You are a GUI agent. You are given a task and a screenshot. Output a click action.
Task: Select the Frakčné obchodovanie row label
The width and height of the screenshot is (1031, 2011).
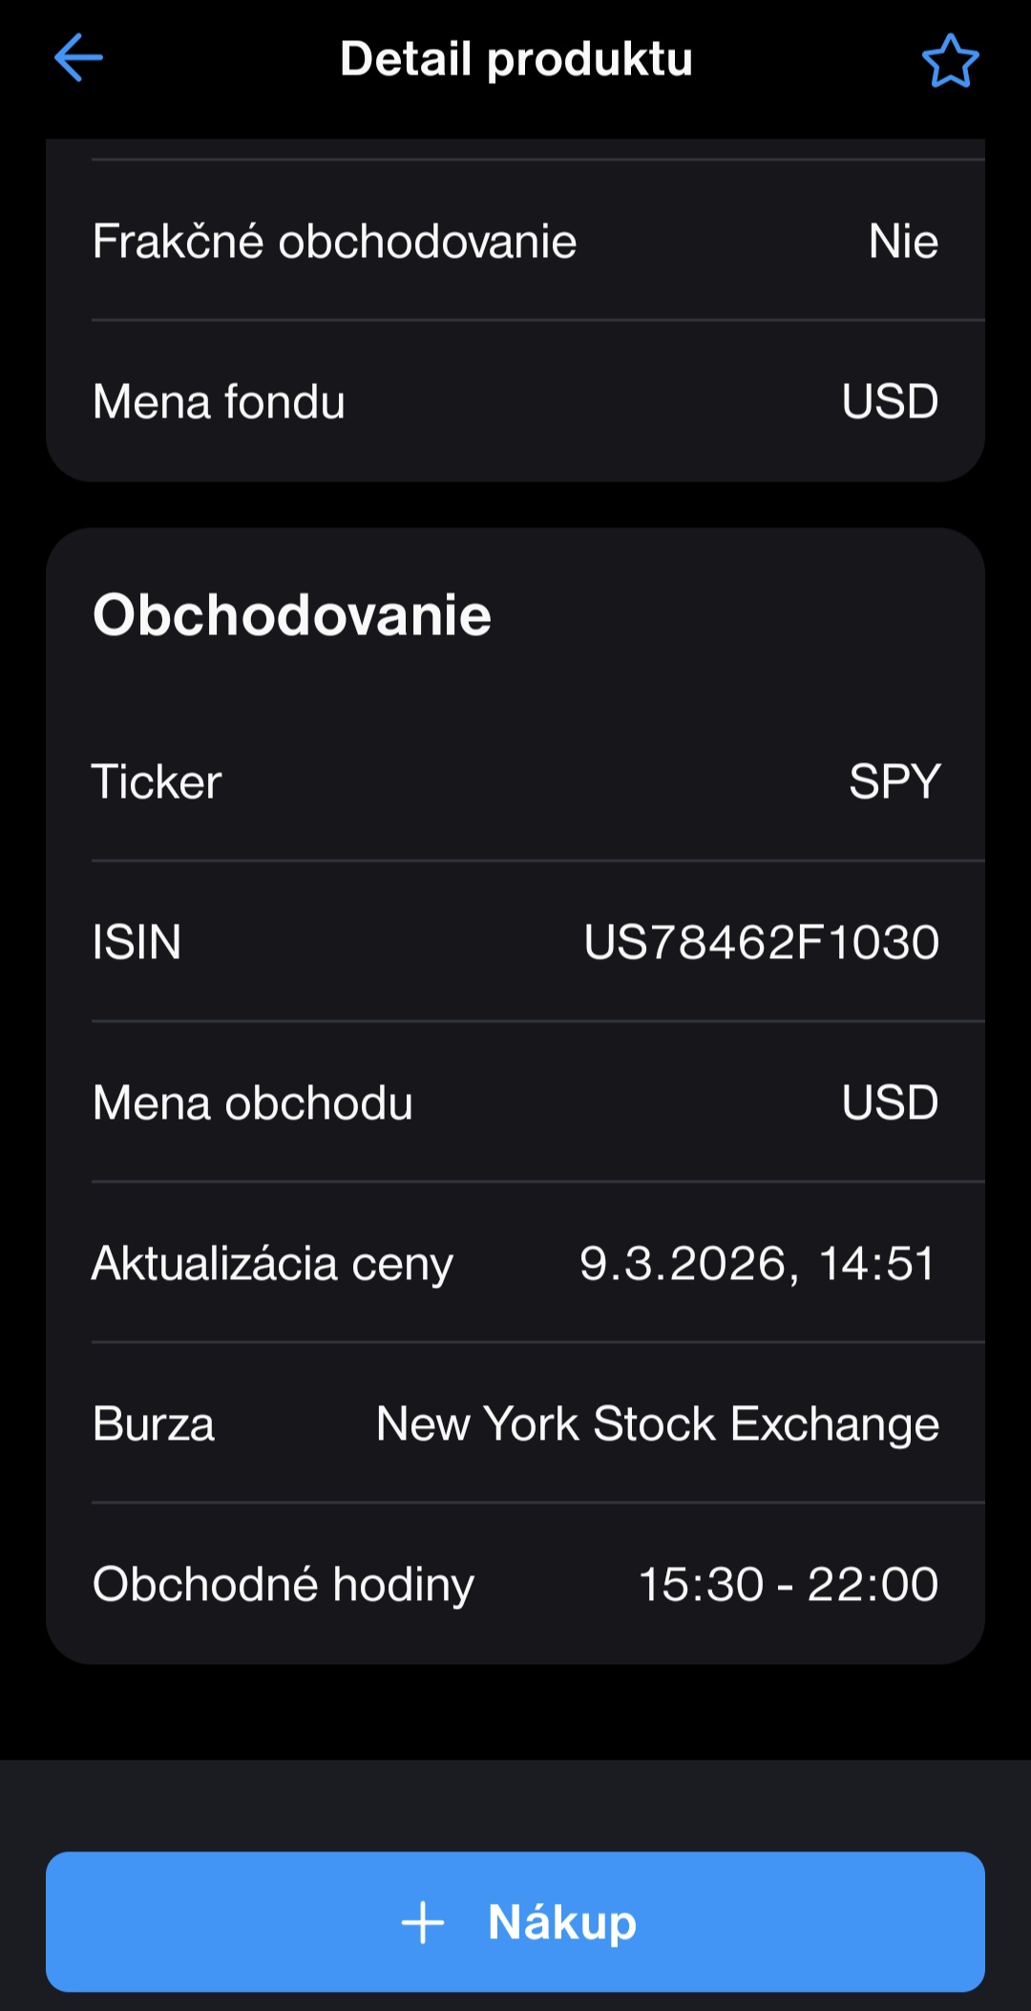point(334,241)
